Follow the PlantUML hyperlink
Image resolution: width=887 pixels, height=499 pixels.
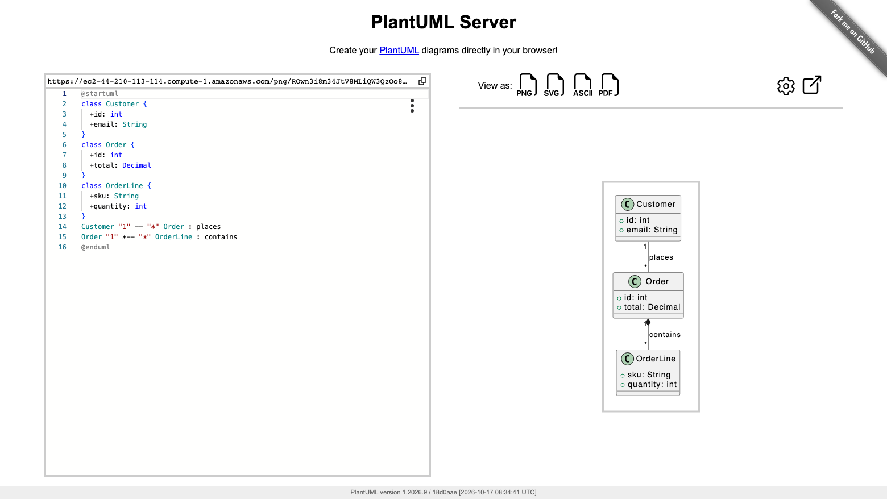(x=399, y=50)
